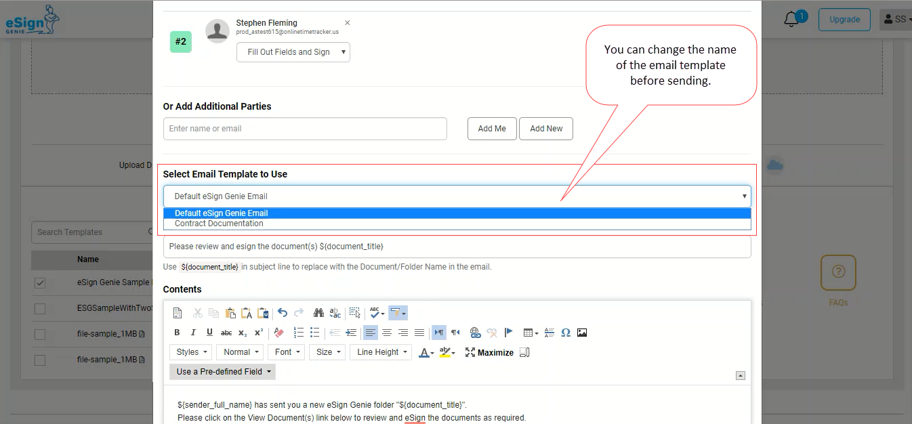Viewport: 912px width, 424px height.
Task: Open the text color picker
Action: (x=426, y=352)
